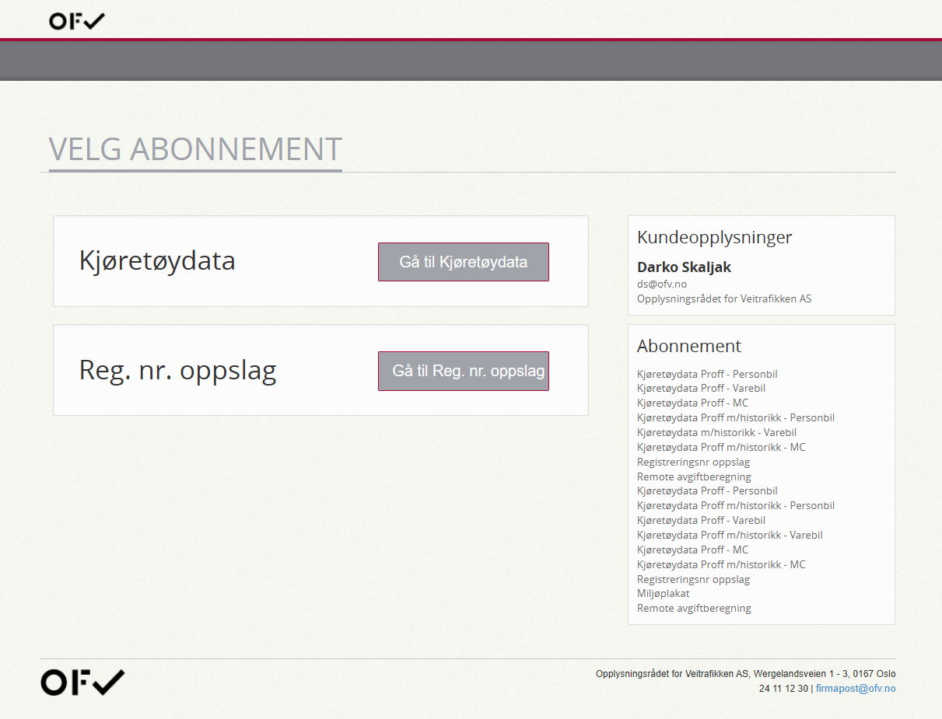
Task: Click the customer name Darko Skaljak
Action: tap(684, 267)
